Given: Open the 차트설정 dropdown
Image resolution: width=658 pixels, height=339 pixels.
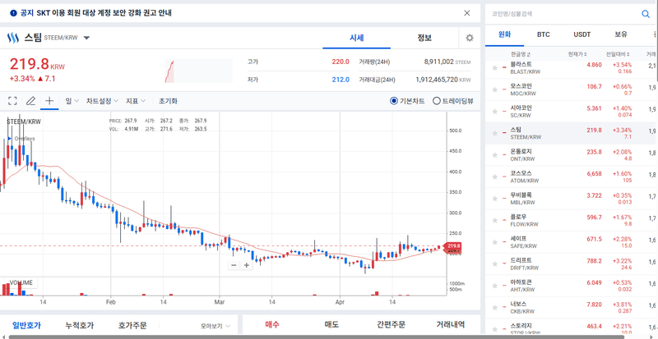Looking at the screenshot, I should tap(102, 101).
